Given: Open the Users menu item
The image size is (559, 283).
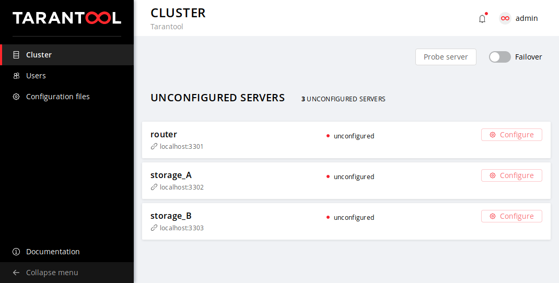Looking at the screenshot, I should [x=36, y=76].
